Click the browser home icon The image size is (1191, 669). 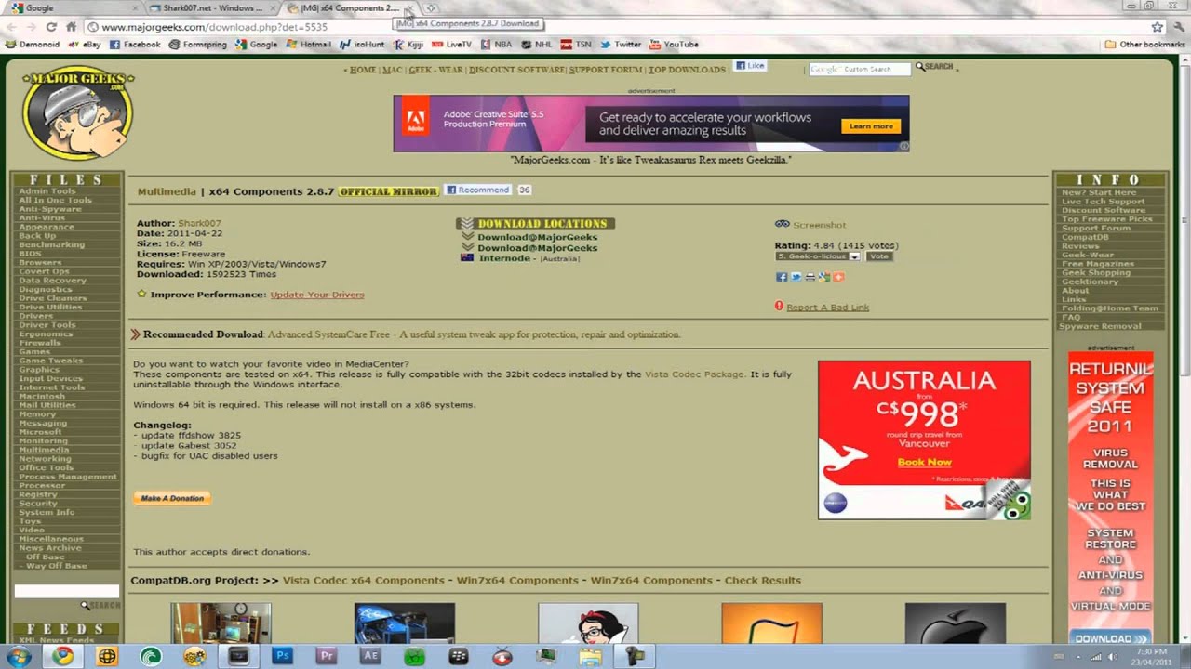coord(71,27)
